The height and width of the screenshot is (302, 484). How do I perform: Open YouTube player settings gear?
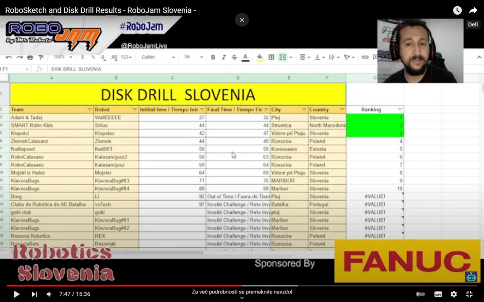454,294
